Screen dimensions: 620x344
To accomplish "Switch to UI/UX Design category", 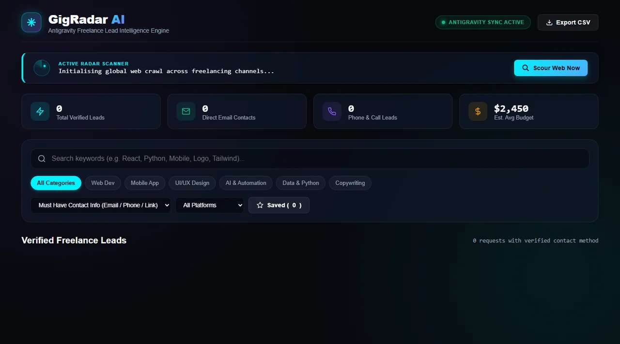I will click(192, 183).
